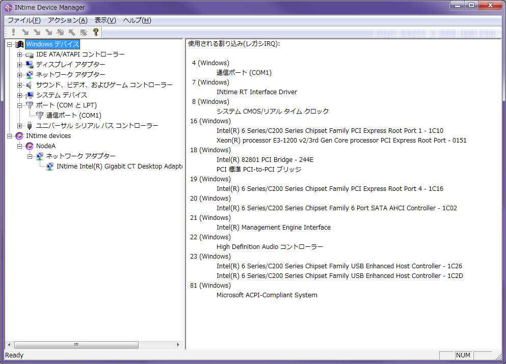
Task: Click the Ready status bar text
Action: (x=14, y=355)
